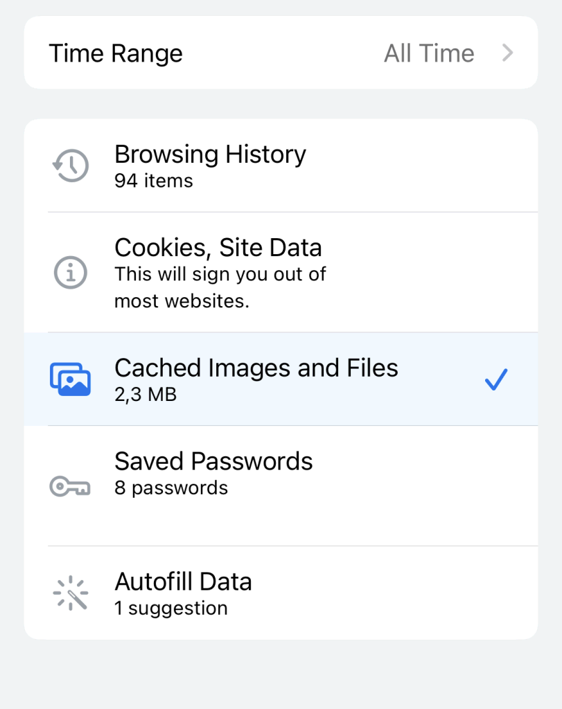Screen dimensions: 562x709
Task: Click the Cached Images and Files title
Action: pyautogui.click(x=256, y=368)
